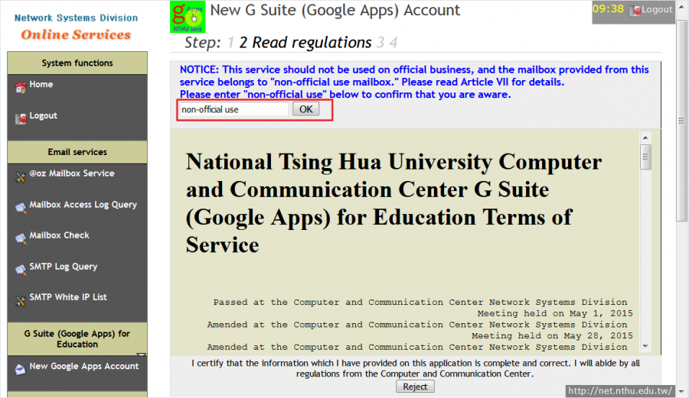Click the green G Suite logo
Screen dimensions: 689x398
pos(188,16)
